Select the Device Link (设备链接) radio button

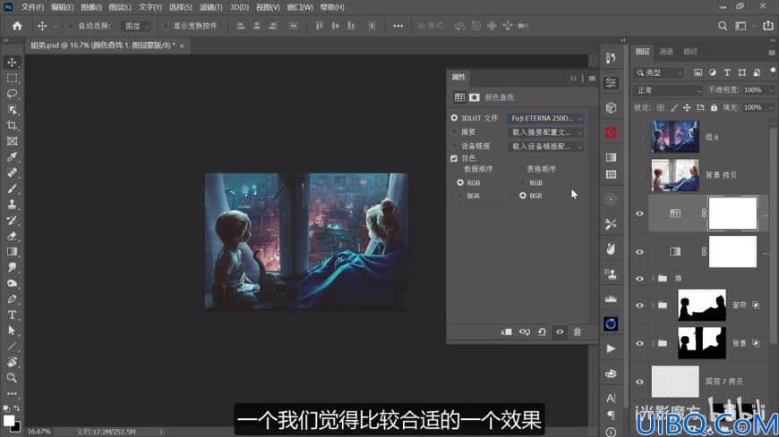coord(454,146)
